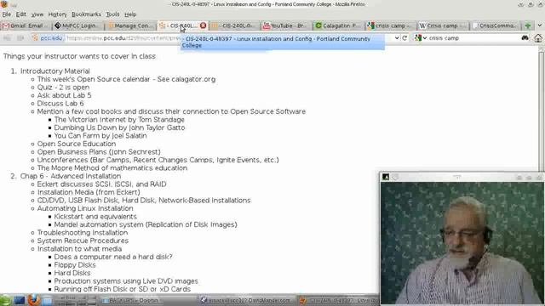Switch to CIS-240L Firefox taskbar entry

[339, 300]
